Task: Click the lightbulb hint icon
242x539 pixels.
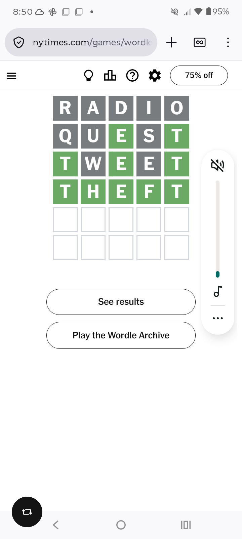Action: (88, 76)
